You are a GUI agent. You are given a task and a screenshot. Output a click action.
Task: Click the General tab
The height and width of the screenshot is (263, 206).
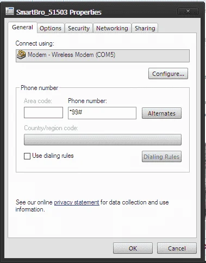(x=22, y=28)
